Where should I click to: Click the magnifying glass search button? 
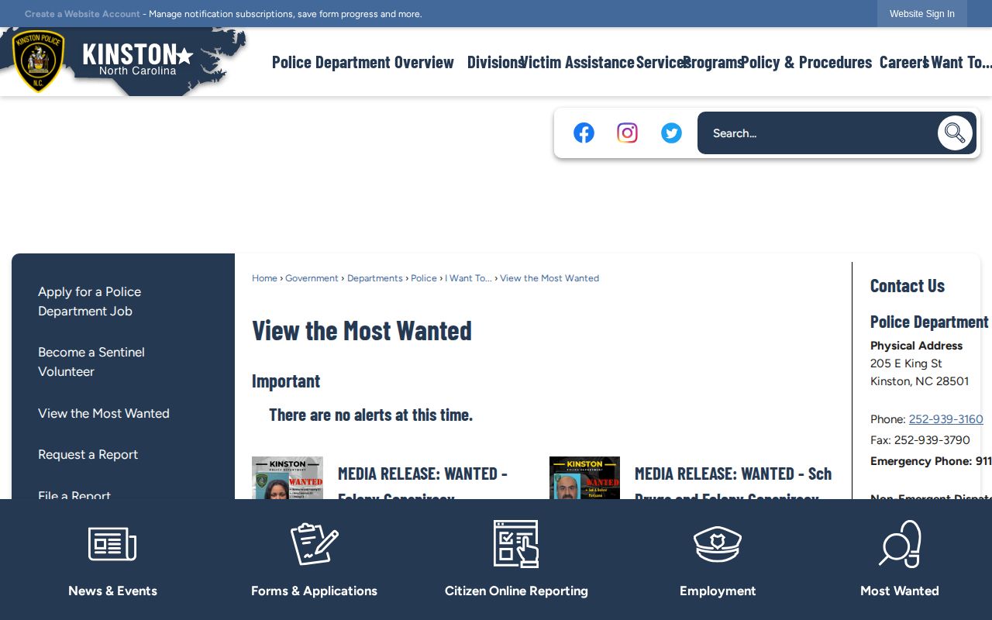[x=955, y=133]
